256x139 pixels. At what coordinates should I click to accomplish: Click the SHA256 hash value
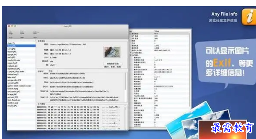coord(79,93)
